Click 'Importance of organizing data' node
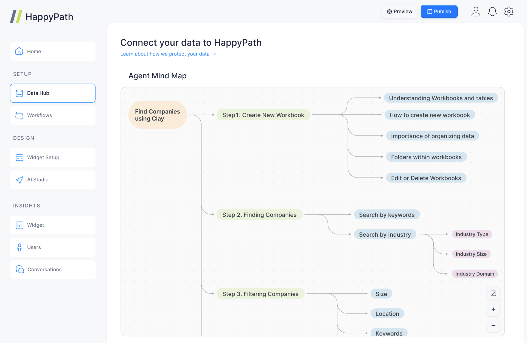527x343 pixels. 433,136
